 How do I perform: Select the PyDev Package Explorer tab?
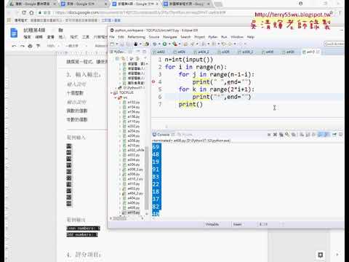[119, 52]
